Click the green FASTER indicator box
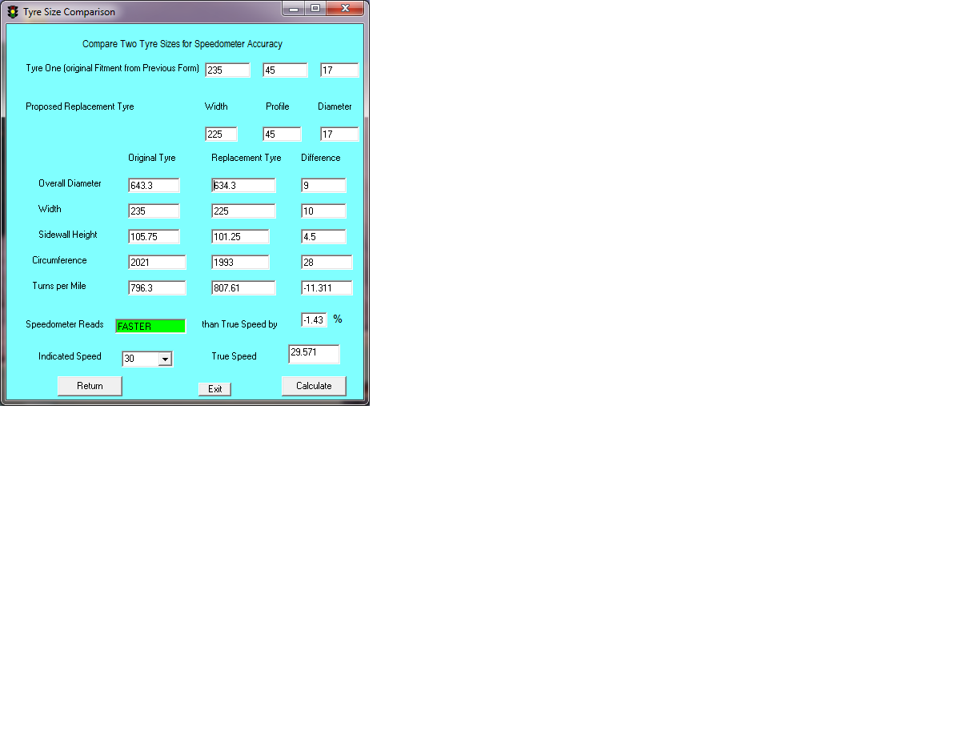Viewport: 974px width, 739px height. pyautogui.click(x=150, y=326)
